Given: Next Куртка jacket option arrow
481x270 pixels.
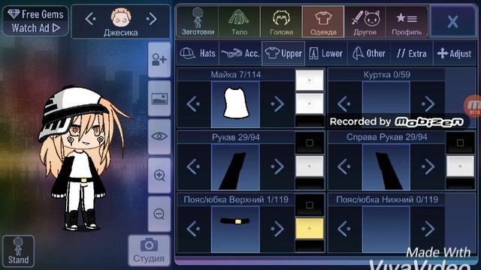Looking at the screenshot, I should point(428,103).
